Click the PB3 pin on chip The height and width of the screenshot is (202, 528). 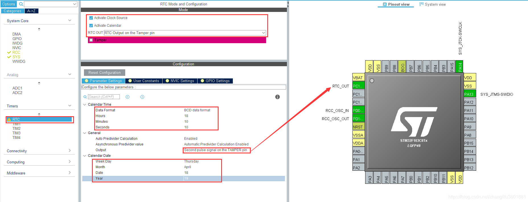tap(443, 66)
